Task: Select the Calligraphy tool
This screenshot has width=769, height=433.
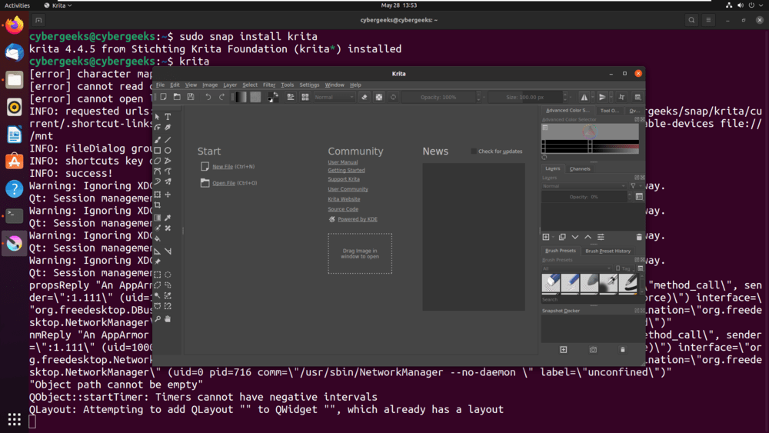Action: (168, 128)
